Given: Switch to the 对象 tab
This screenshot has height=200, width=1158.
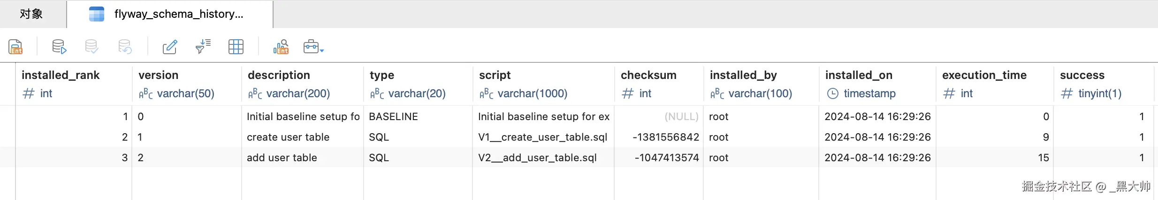Looking at the screenshot, I should point(31,14).
